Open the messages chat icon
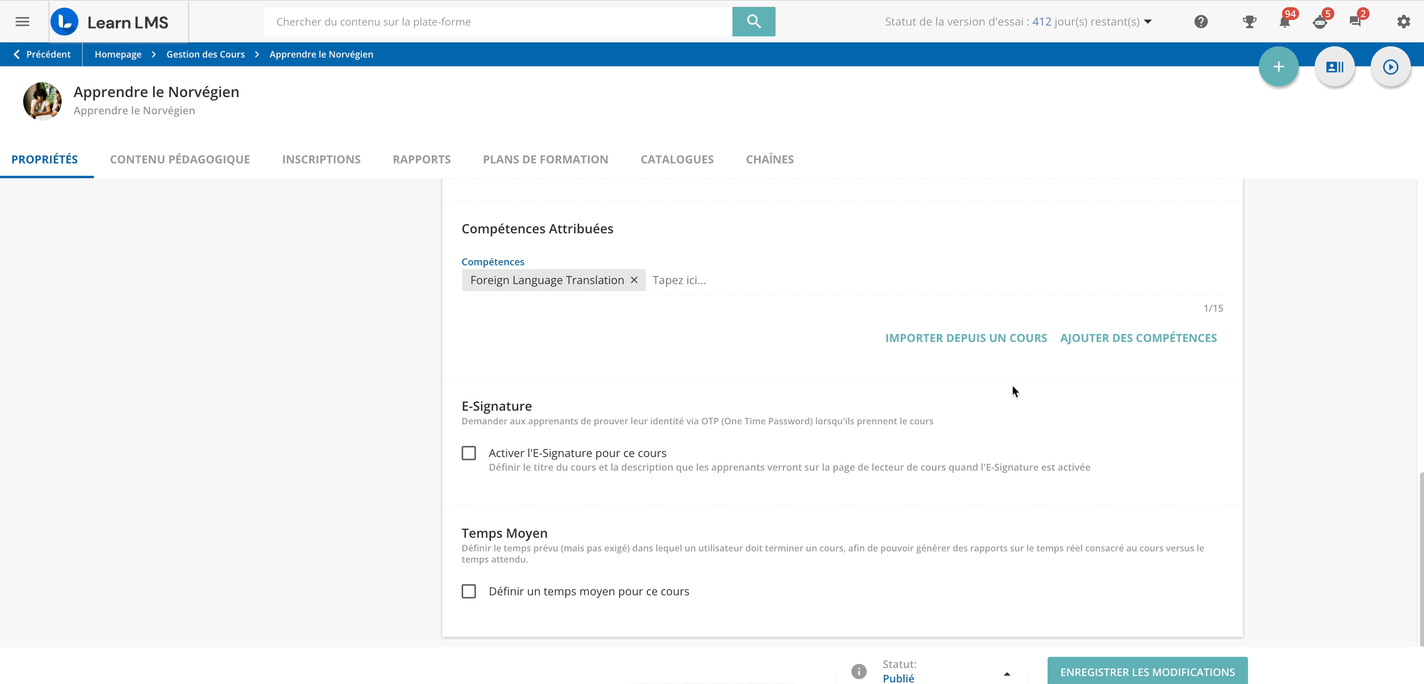Screen dimensions: 1424x684 pos(1355,22)
